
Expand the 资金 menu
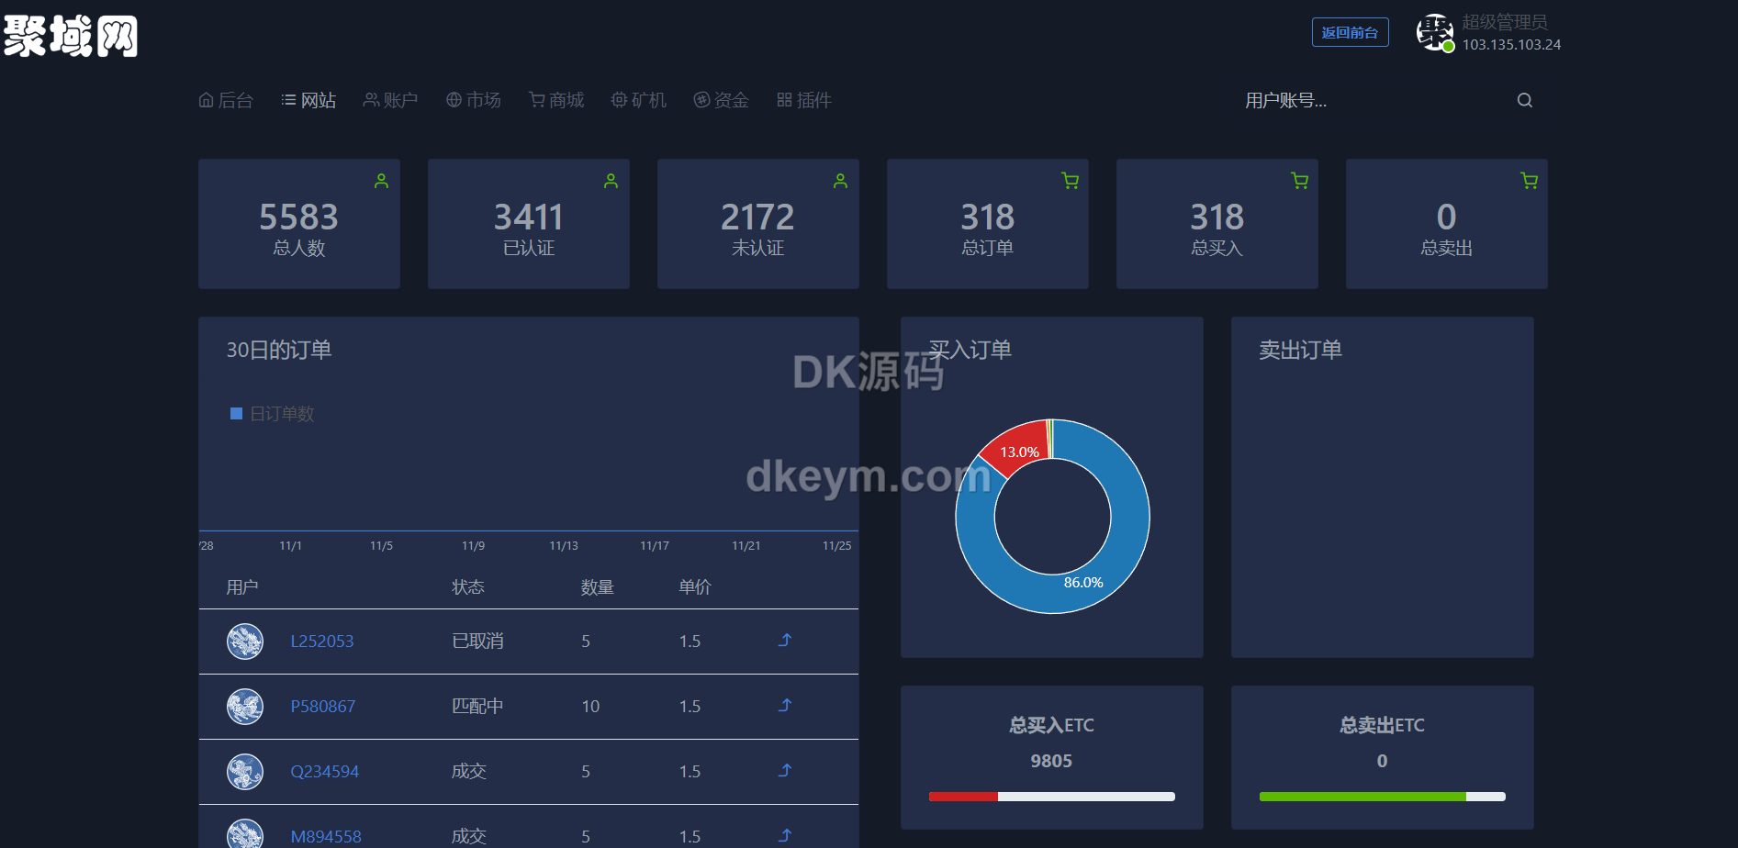pyautogui.click(x=722, y=100)
